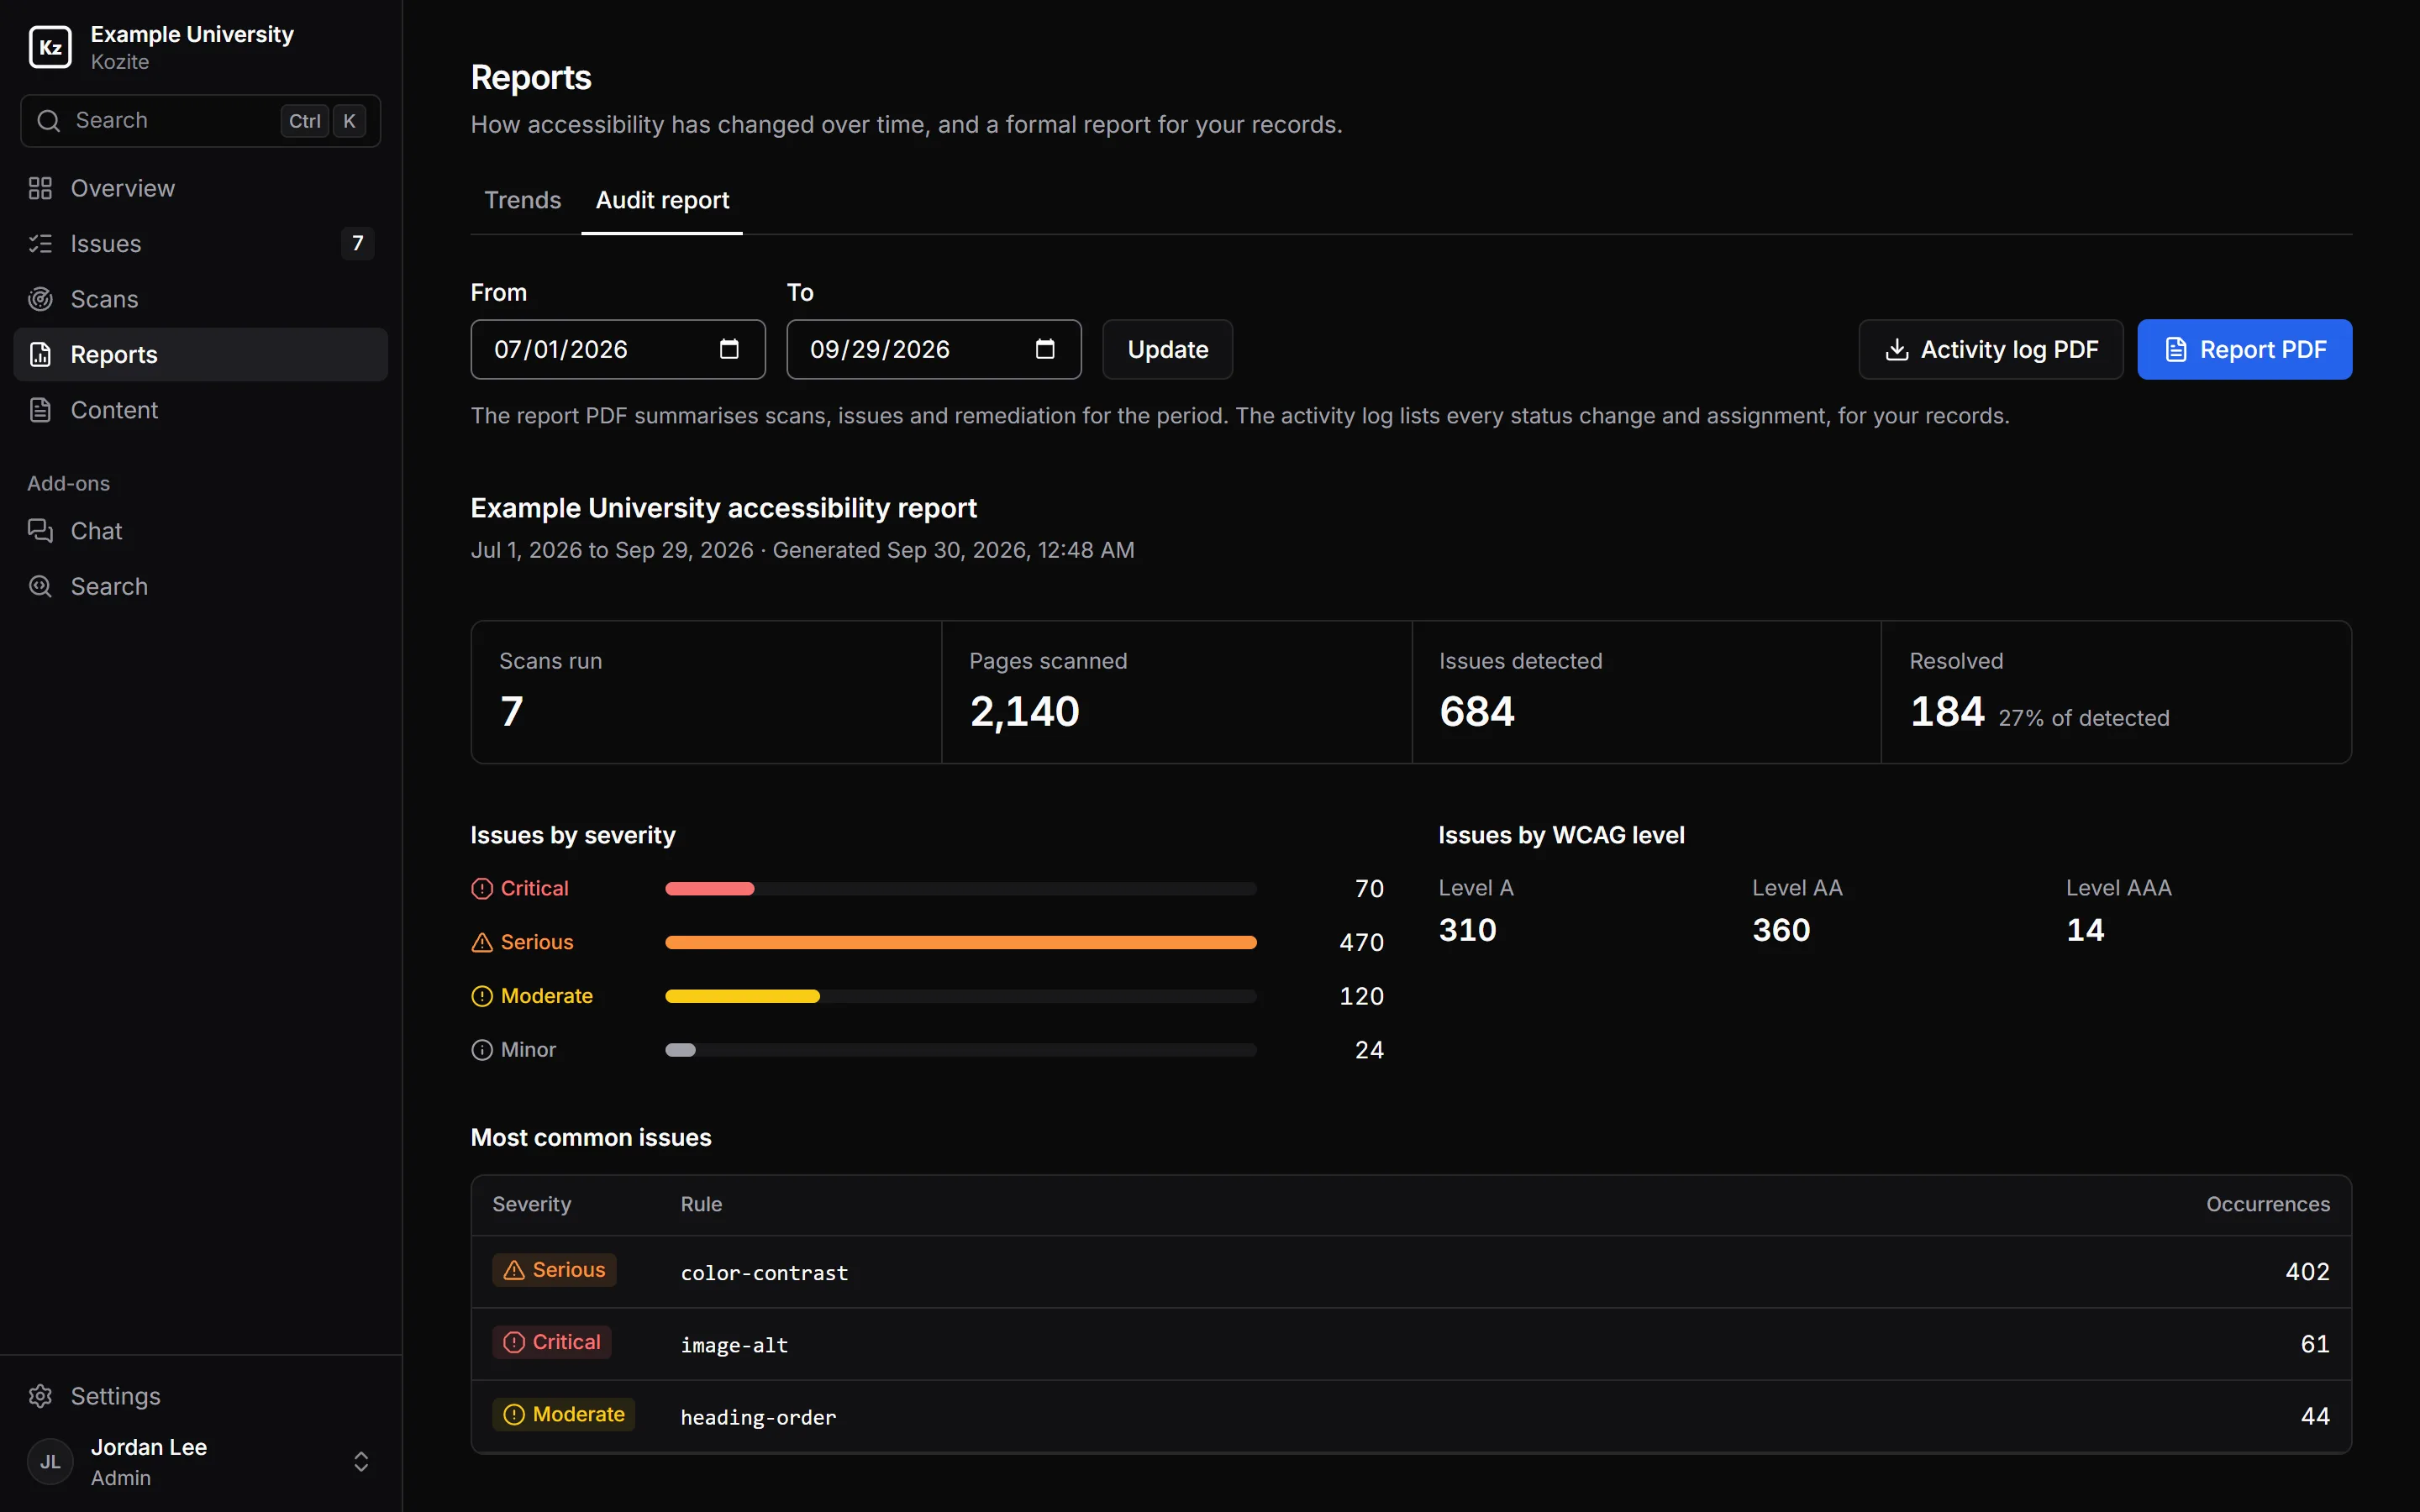Viewport: 2420px width, 1512px height.
Task: Download the Activity log PDF
Action: (x=1990, y=349)
